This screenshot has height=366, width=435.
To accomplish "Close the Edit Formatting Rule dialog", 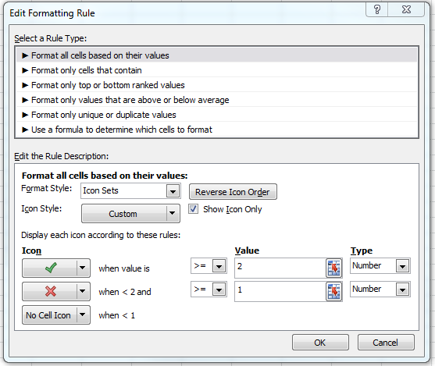I will click(x=406, y=9).
